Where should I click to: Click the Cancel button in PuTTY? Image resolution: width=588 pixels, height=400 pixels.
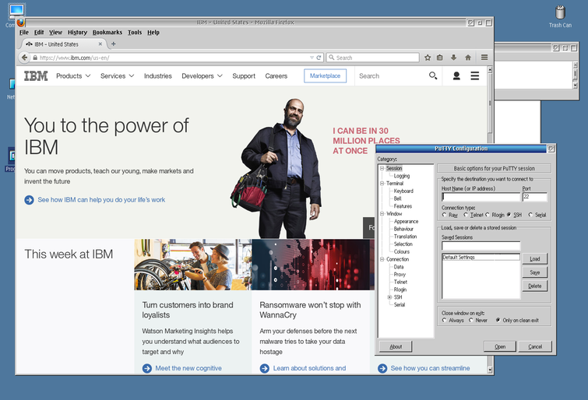coord(535,346)
